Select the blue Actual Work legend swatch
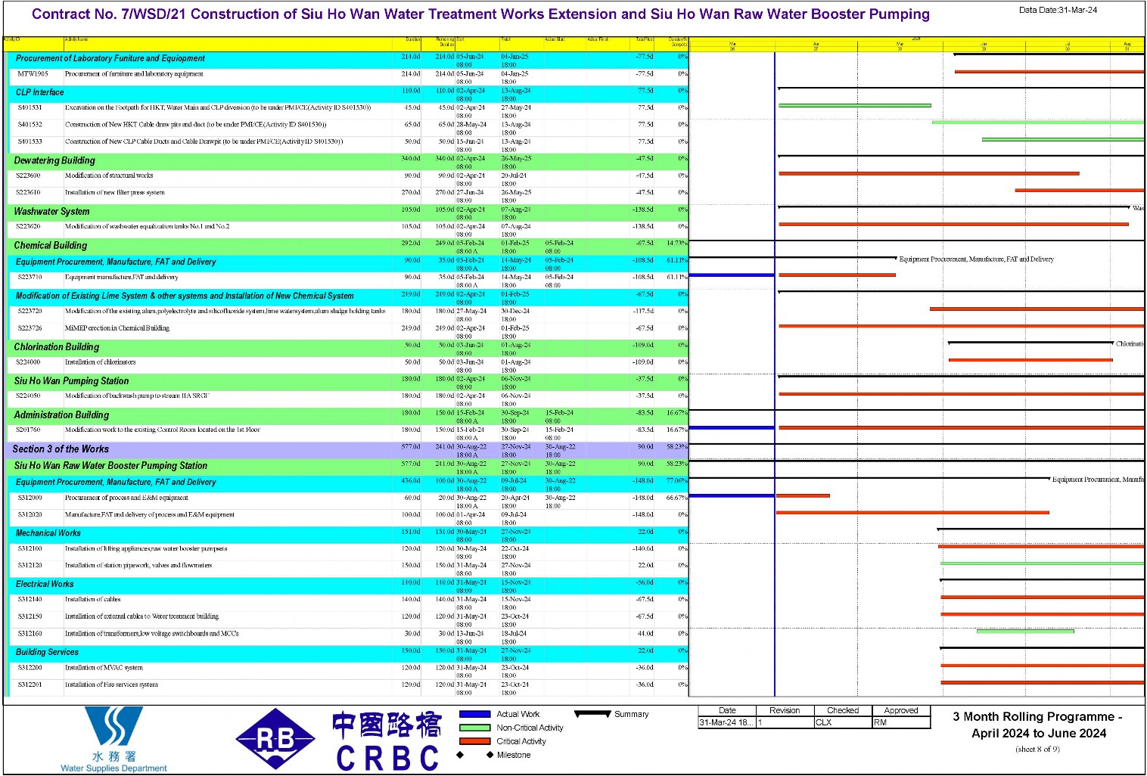Screen dimensions: 1147x776 coord(475,714)
